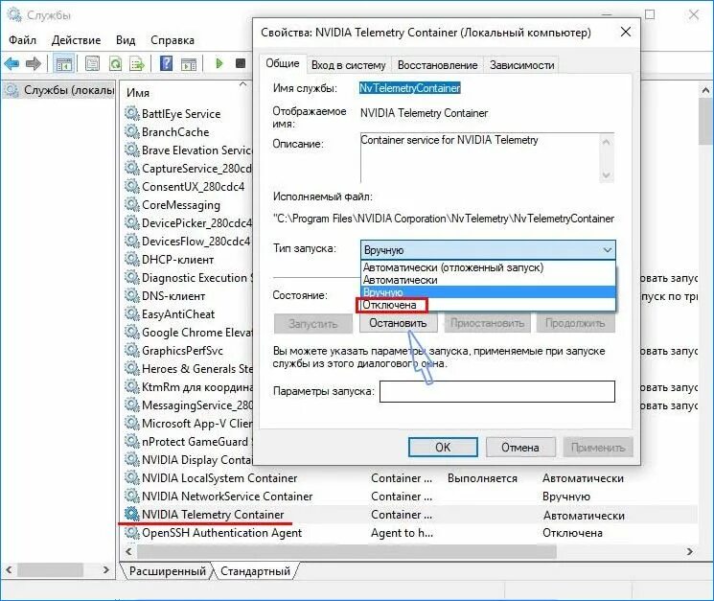Open the Вид menu
Screen dimensions: 714x601
[x=126, y=40]
